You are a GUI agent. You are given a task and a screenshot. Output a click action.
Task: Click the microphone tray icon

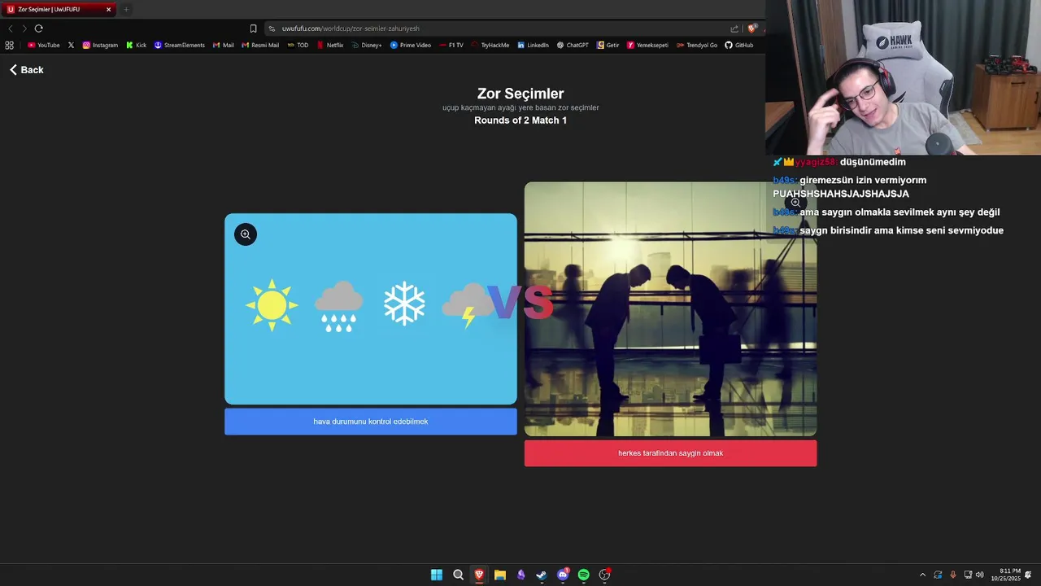click(x=953, y=575)
